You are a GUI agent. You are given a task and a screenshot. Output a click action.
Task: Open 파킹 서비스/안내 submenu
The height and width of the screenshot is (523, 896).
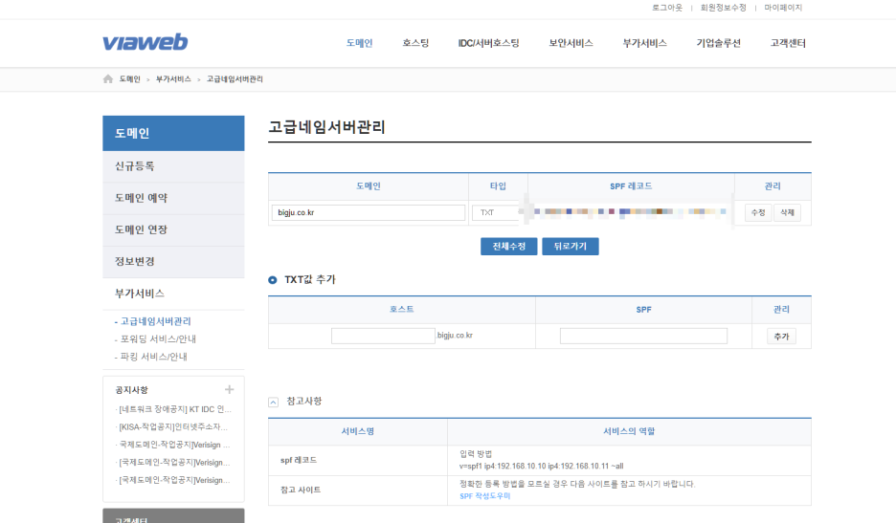pyautogui.click(x=153, y=357)
